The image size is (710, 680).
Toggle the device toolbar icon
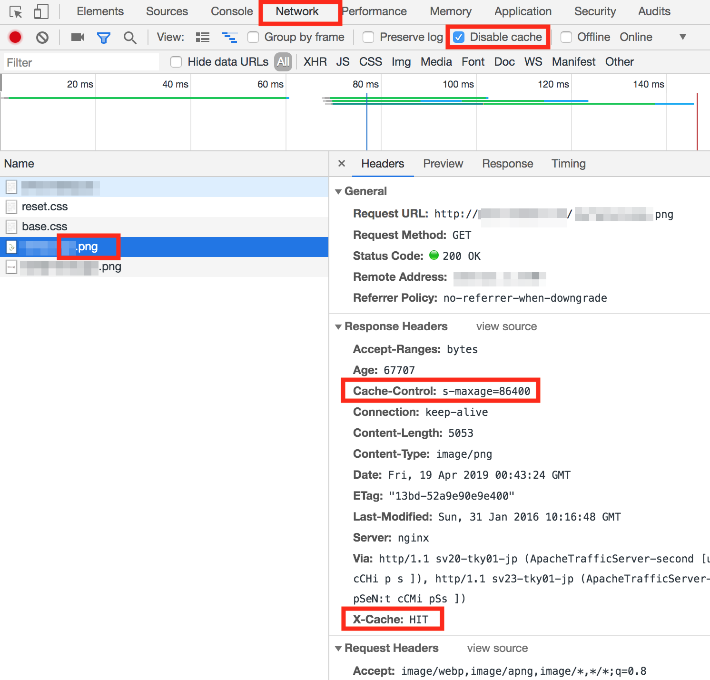click(41, 12)
